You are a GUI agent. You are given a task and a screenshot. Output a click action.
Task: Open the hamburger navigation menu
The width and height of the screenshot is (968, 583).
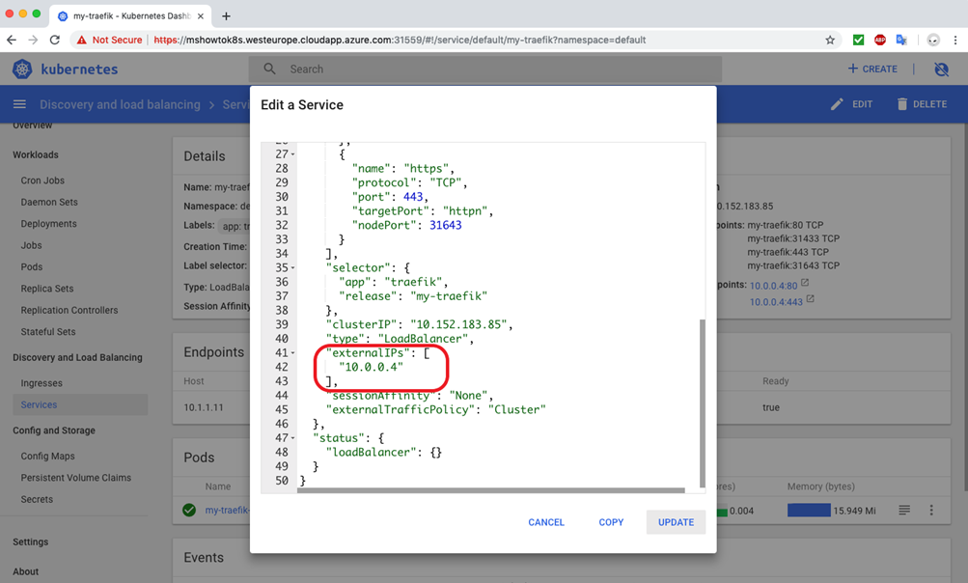(19, 104)
